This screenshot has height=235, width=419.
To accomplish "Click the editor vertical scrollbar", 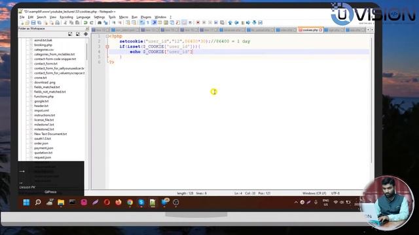I will 371,100.
